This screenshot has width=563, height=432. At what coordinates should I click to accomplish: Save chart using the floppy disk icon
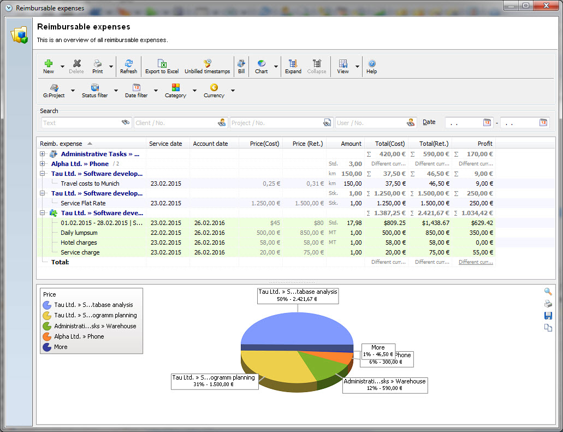[548, 316]
